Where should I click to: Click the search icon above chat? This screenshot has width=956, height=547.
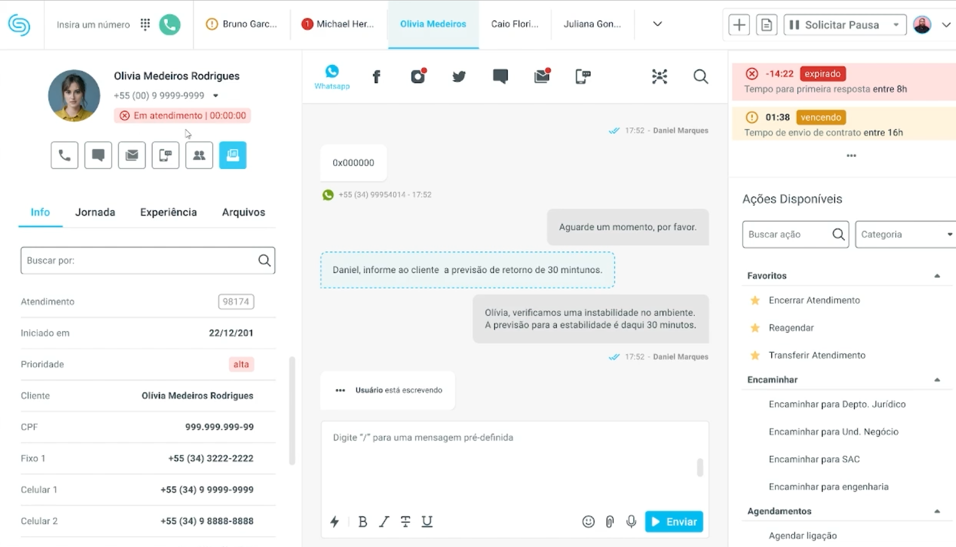pos(700,77)
